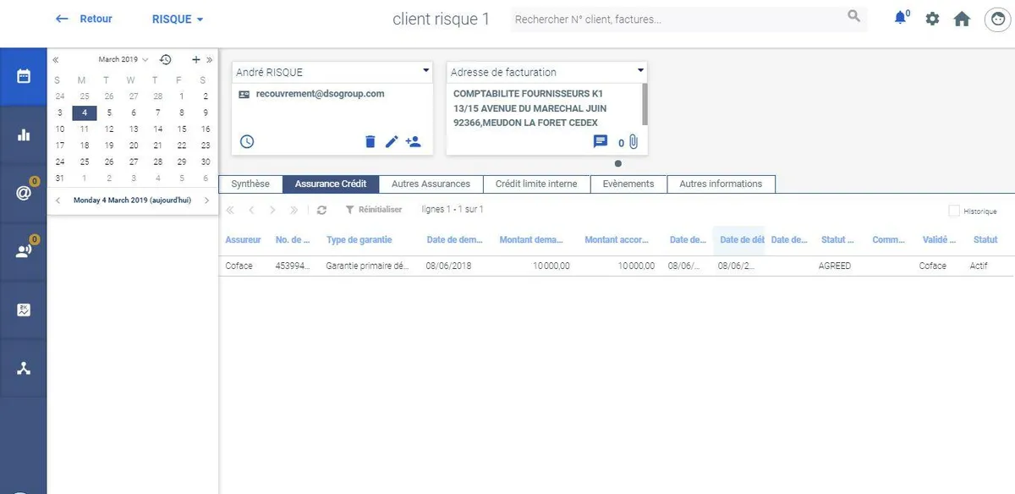Expand the André RISQUE contact dropdown
This screenshot has width=1015, height=494.
425,72
